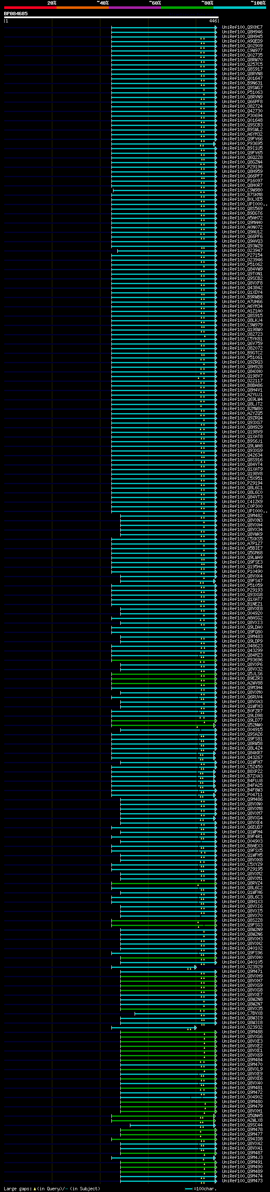The image size is (270, 1192).
Task: Select label UniRef100_Q9FV65
Action: 242,153
